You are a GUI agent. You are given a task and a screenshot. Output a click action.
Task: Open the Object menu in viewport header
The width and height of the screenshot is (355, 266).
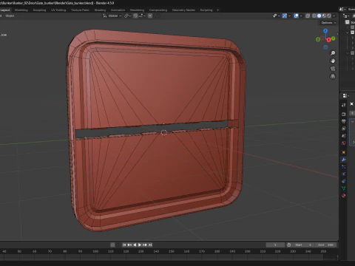coord(10,16)
